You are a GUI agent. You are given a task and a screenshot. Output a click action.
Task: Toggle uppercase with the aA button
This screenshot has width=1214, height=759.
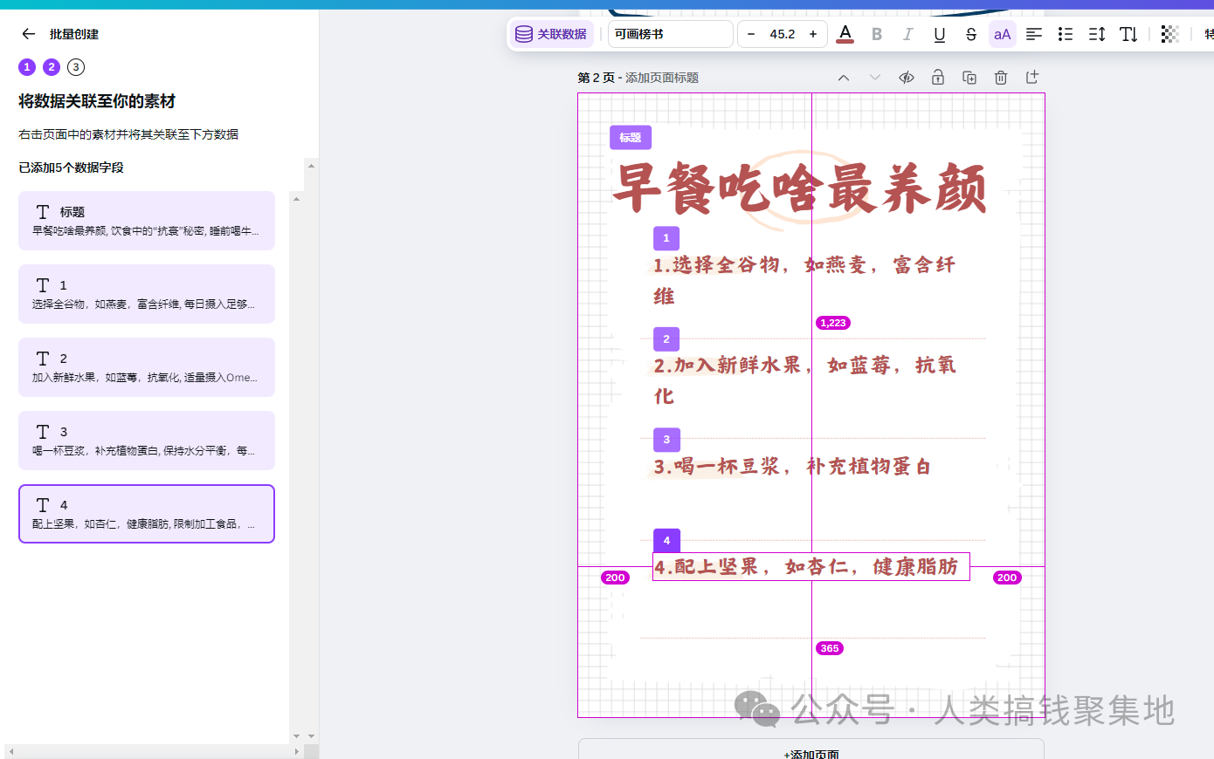[x=1002, y=34]
